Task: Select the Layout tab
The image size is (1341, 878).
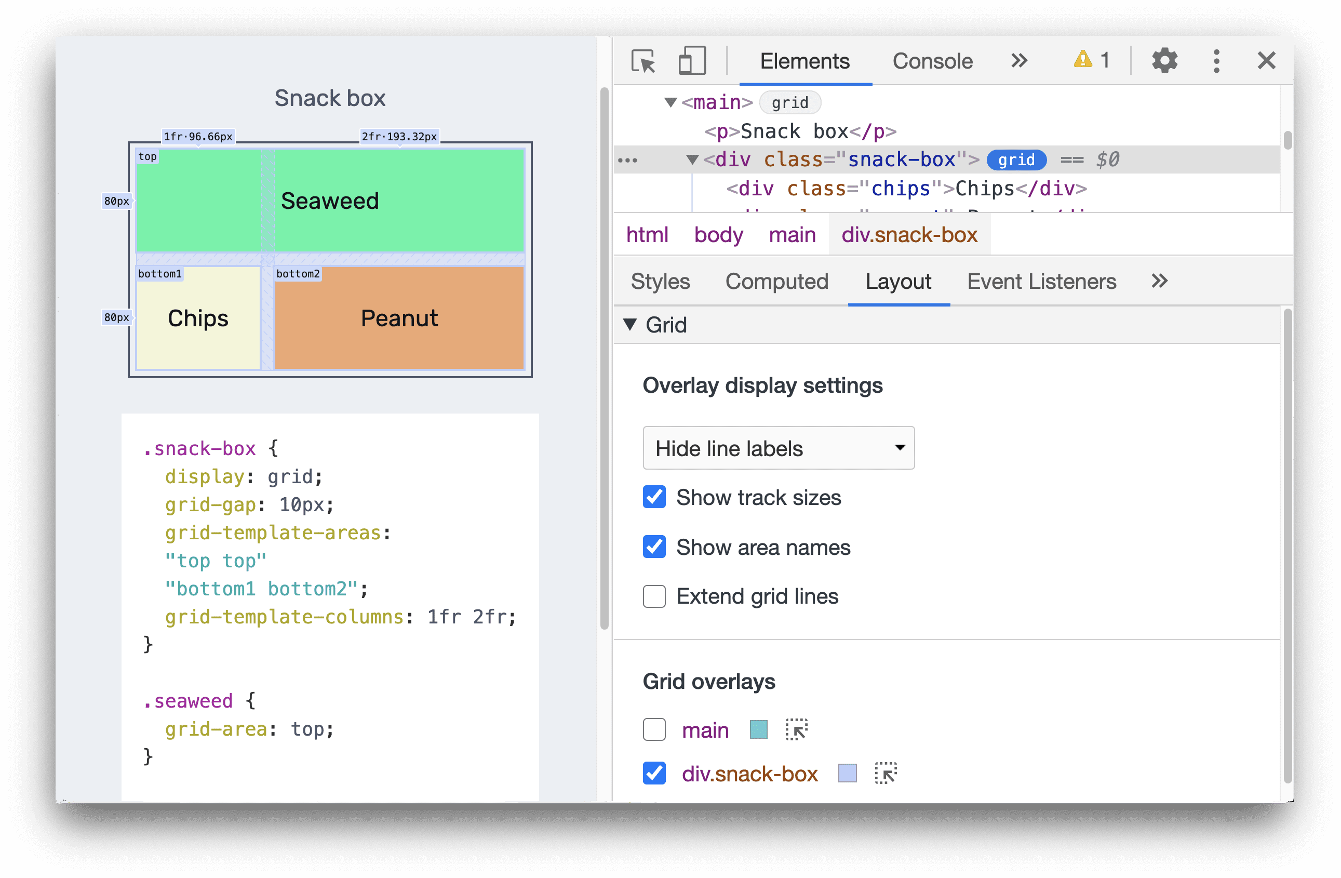Action: (x=899, y=282)
